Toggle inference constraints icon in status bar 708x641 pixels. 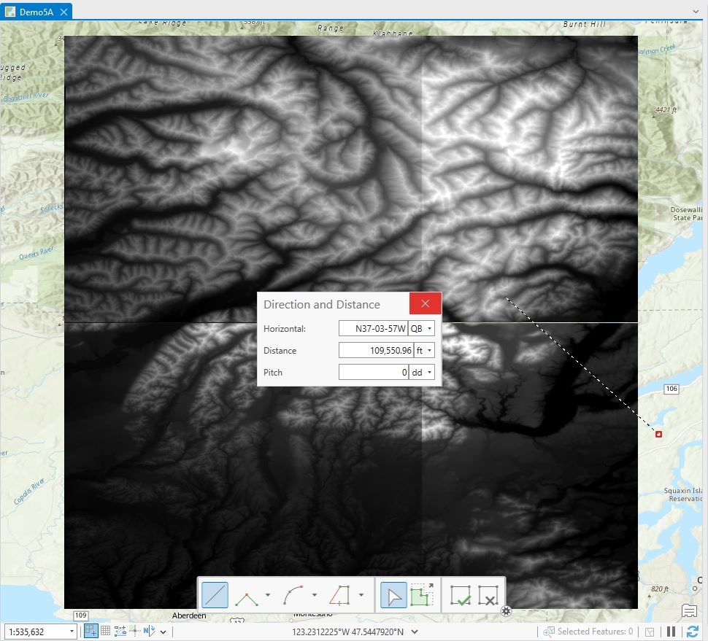120,631
